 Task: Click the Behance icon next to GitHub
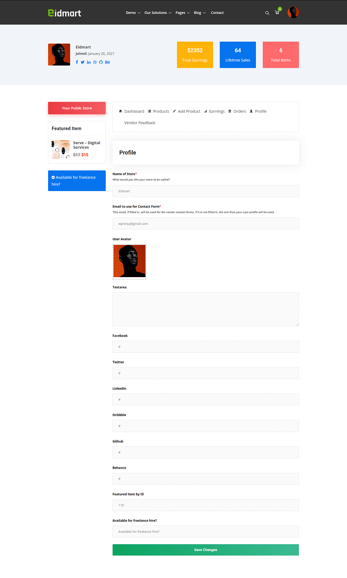(x=107, y=62)
